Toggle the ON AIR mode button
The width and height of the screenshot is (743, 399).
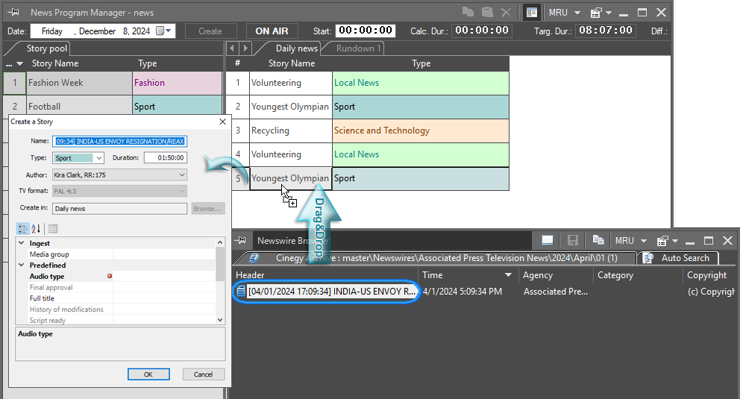click(x=272, y=31)
